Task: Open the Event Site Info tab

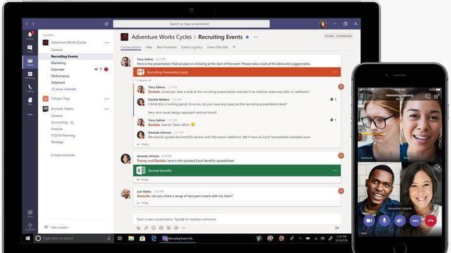Action: click(217, 47)
